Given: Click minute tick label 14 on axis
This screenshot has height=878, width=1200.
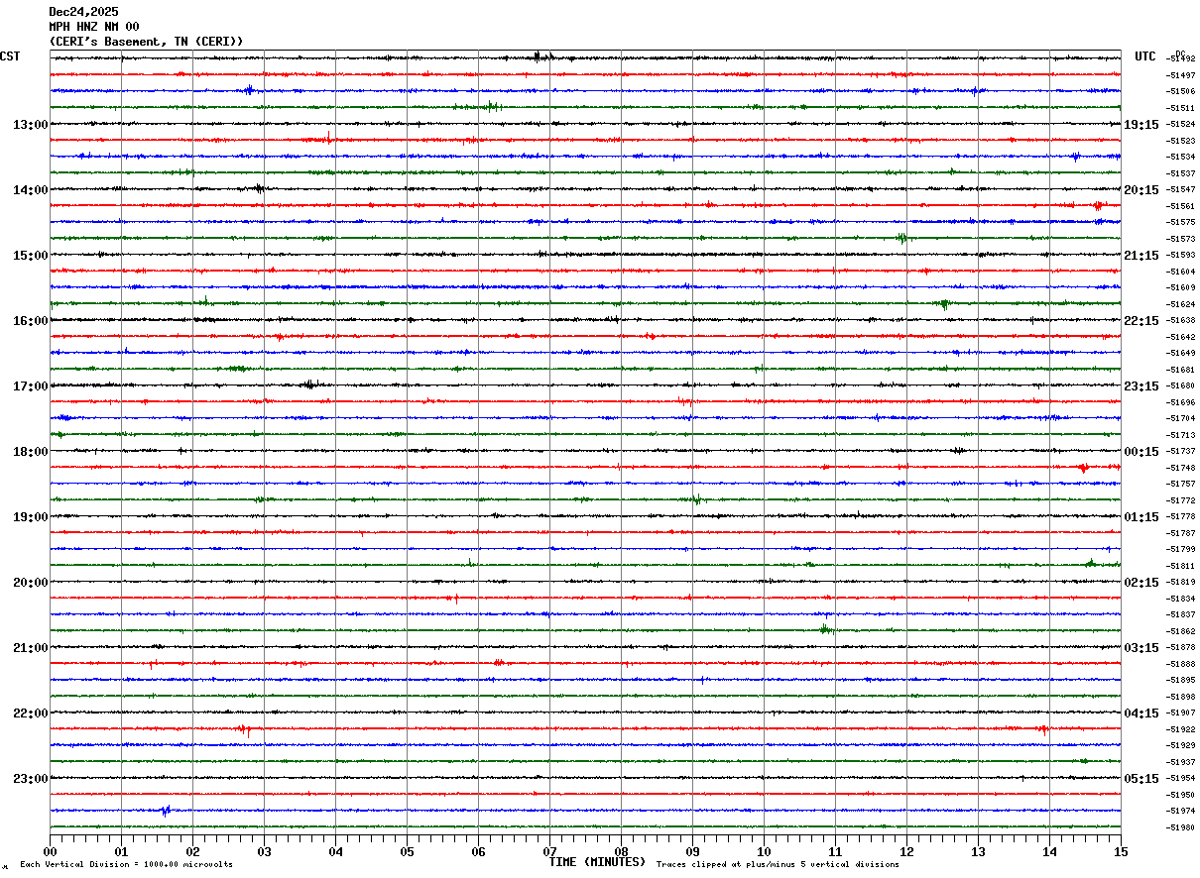Looking at the screenshot, I should (x=1049, y=851).
